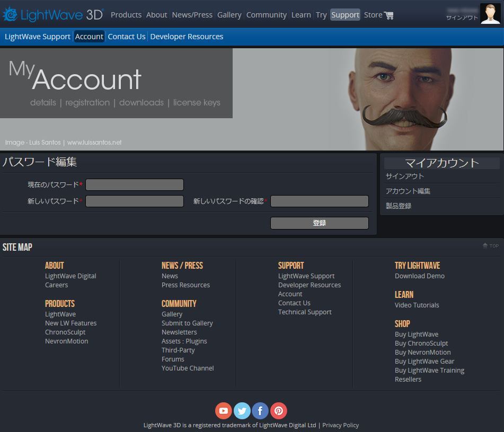This screenshot has height=432, width=504.
Task: Open the Products menu
Action: [126, 15]
